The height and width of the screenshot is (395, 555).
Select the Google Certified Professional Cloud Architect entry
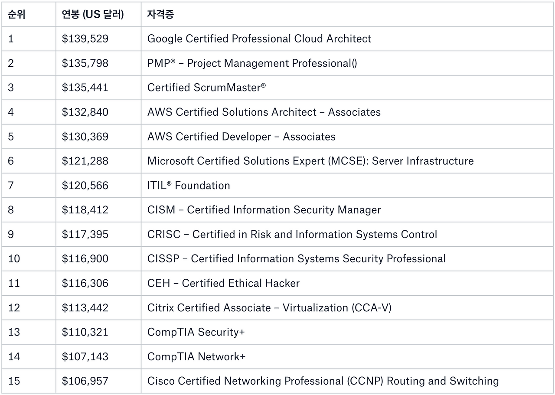click(x=259, y=39)
